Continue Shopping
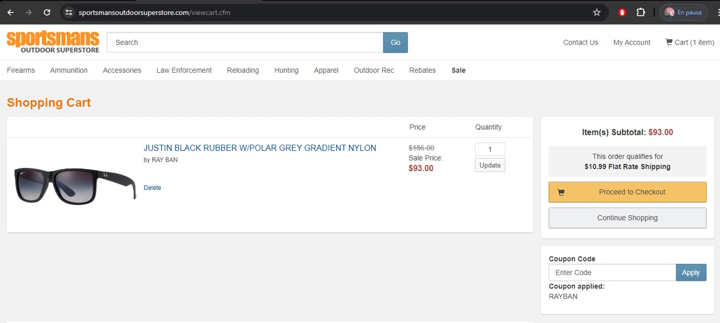720x323 pixels. pos(627,218)
